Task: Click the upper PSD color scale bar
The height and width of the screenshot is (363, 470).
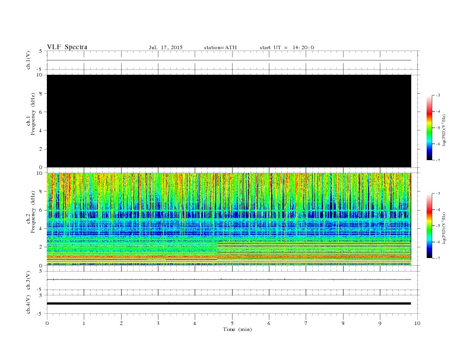Action: pyautogui.click(x=430, y=128)
